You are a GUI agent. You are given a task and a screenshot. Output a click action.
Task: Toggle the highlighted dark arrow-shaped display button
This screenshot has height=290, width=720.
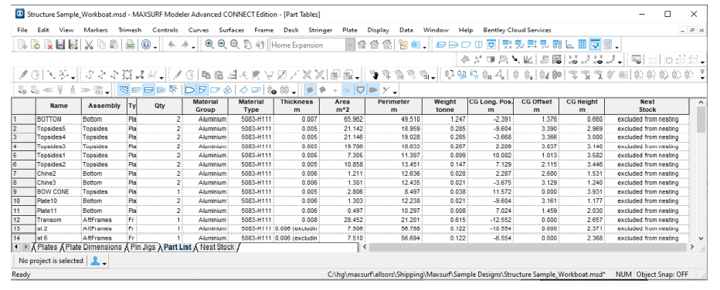point(373,90)
